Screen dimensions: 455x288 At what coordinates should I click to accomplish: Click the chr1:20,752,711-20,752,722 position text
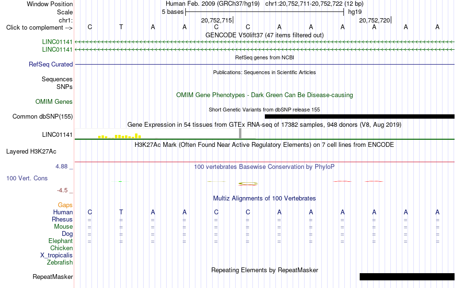click(314, 4)
